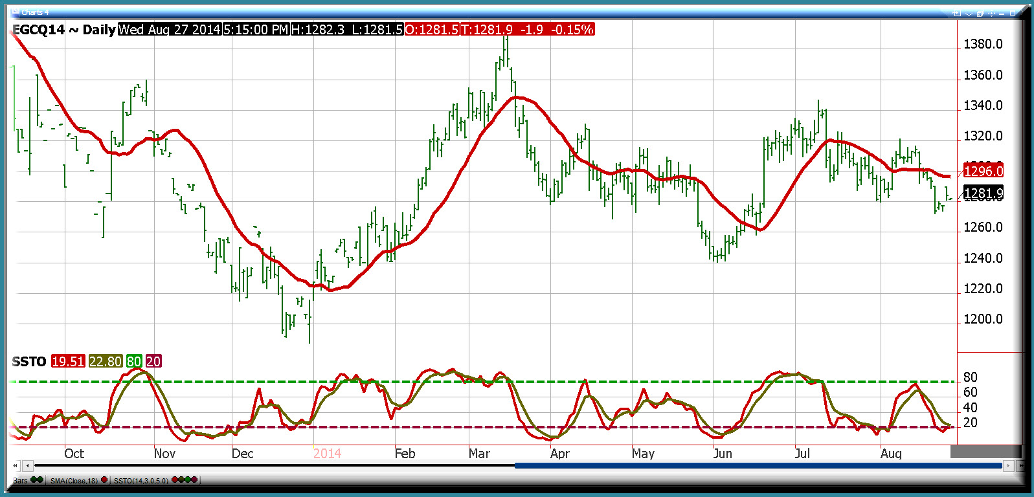The image size is (1034, 497).
Task: Click the Jun label on time axis
Action: [x=723, y=454]
